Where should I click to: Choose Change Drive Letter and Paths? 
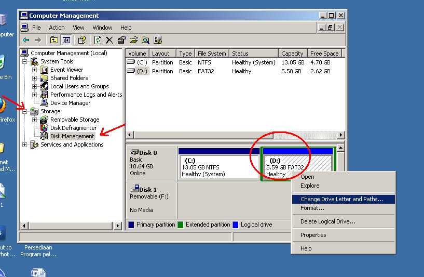tap(344, 199)
